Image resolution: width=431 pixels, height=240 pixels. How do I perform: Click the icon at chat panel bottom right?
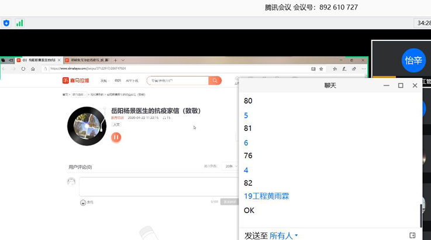(412, 235)
